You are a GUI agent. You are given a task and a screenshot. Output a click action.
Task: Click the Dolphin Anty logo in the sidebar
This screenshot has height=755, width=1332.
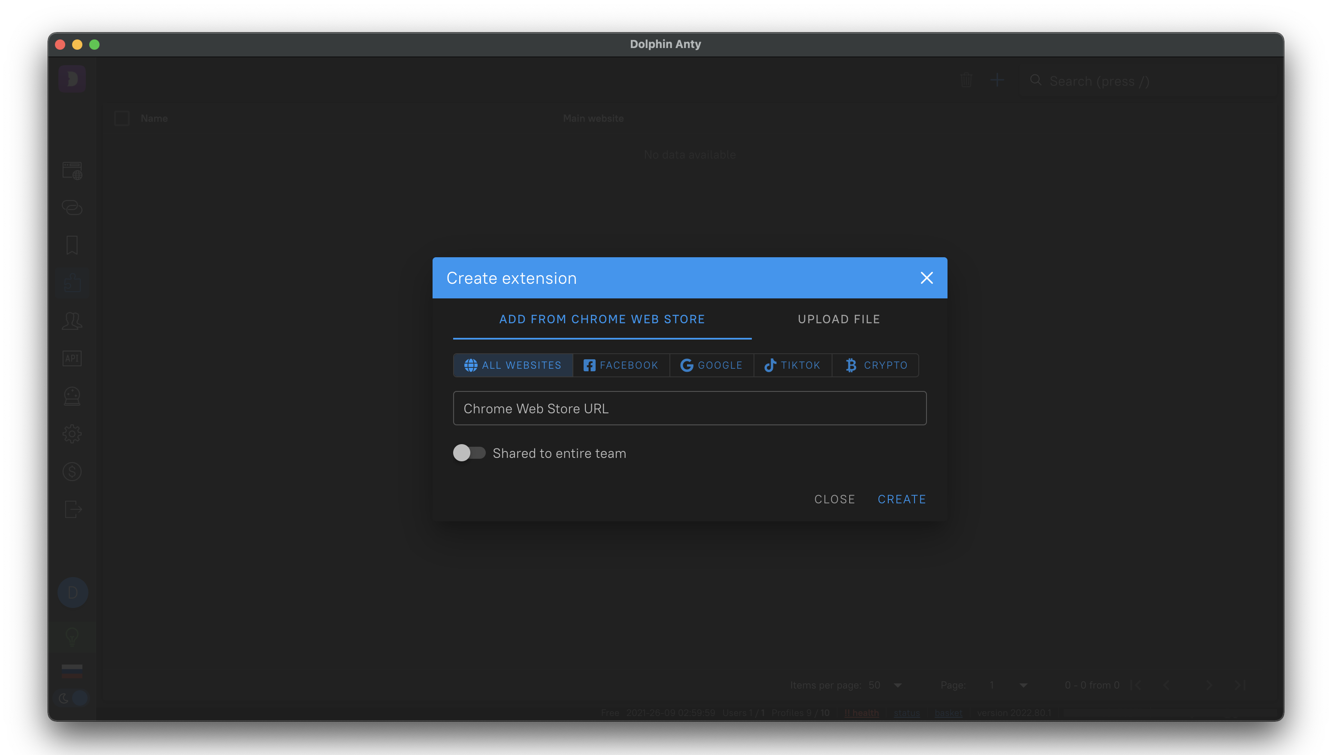click(x=72, y=79)
